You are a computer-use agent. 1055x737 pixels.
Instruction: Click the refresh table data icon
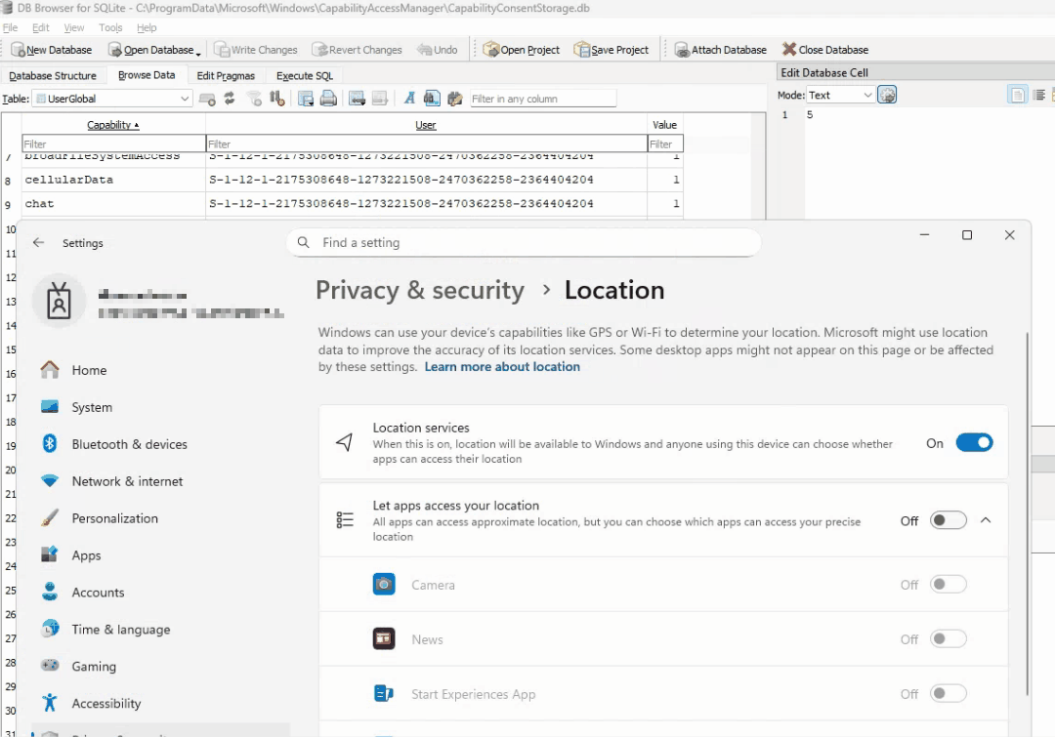click(x=230, y=99)
